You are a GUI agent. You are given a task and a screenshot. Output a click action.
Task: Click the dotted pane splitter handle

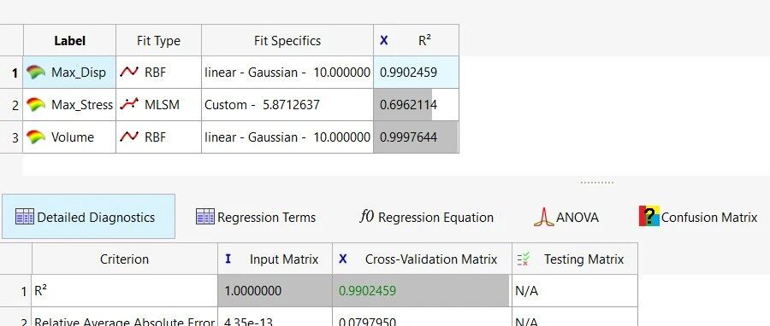(596, 183)
